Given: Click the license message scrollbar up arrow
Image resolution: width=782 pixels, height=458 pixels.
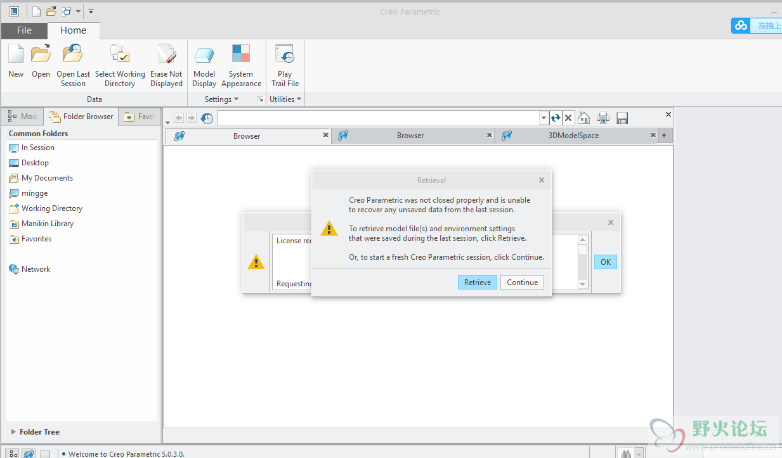Looking at the screenshot, I should [x=583, y=239].
